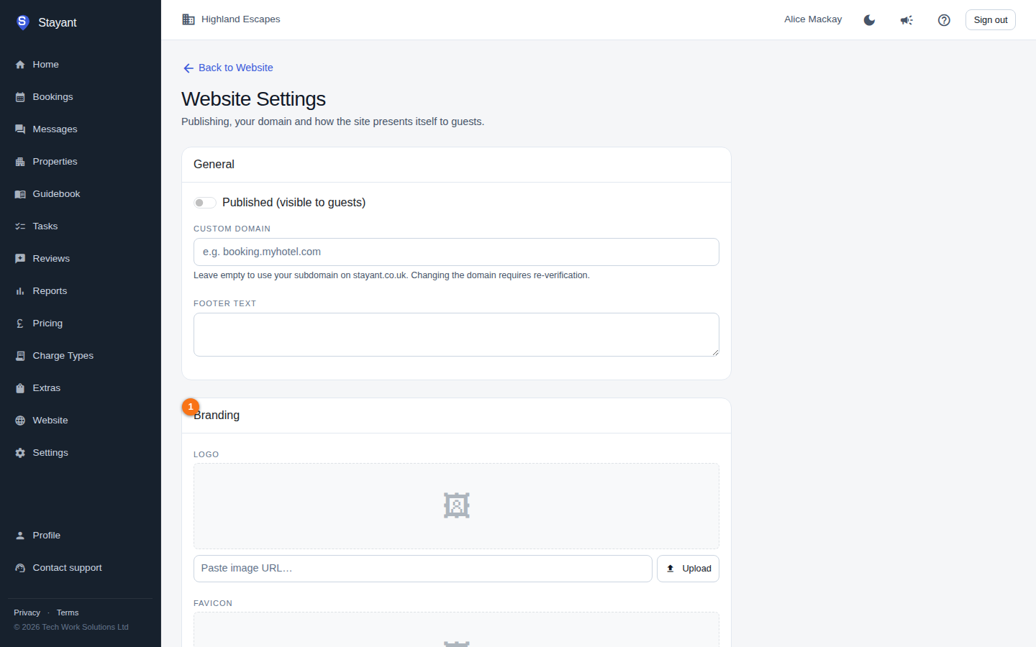Go to Bookings in the sidebar
The height and width of the screenshot is (647, 1036).
(53, 97)
